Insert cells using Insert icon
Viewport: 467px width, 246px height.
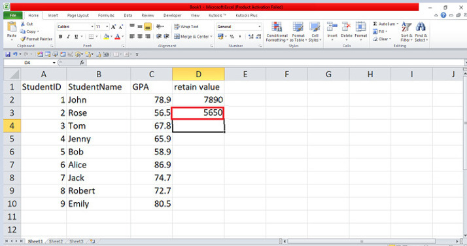pyautogui.click(x=332, y=27)
